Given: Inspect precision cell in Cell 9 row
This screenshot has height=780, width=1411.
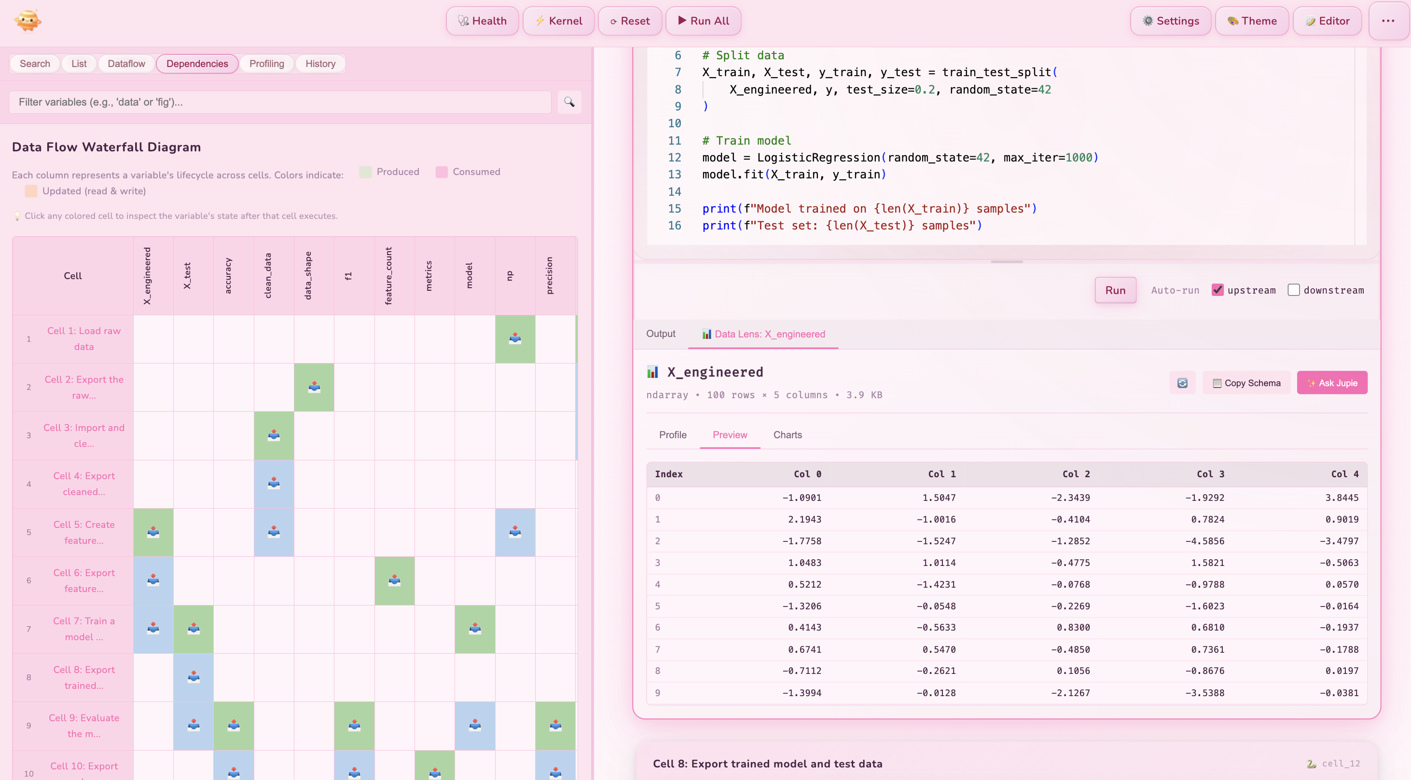Looking at the screenshot, I should pos(555,726).
